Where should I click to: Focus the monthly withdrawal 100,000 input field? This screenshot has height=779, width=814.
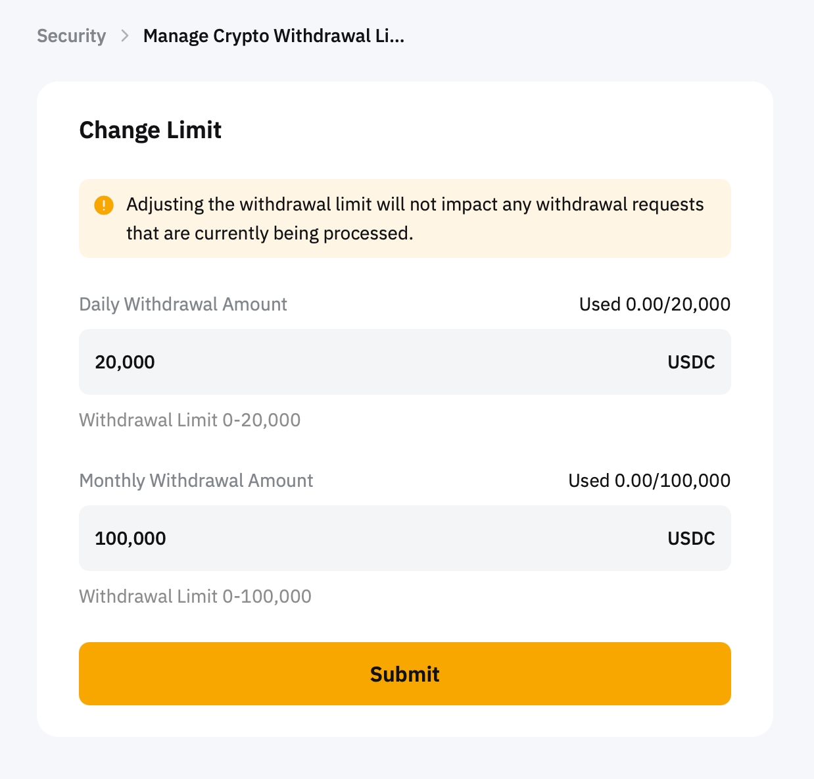tap(395, 538)
